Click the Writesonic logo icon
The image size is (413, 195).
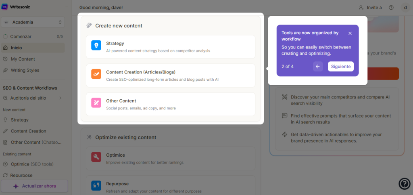(x=4, y=7)
